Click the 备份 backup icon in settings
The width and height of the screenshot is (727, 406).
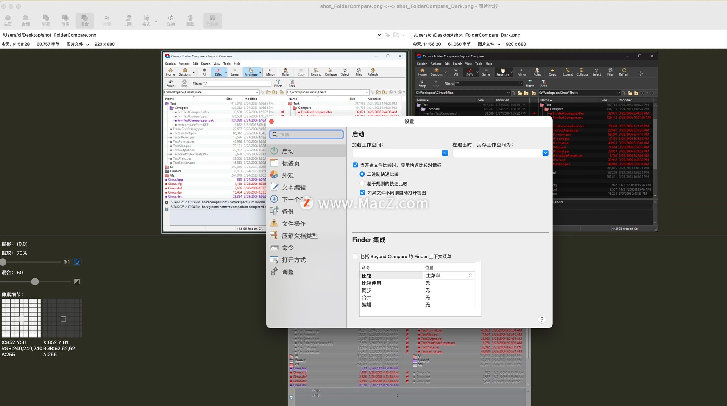(x=274, y=211)
